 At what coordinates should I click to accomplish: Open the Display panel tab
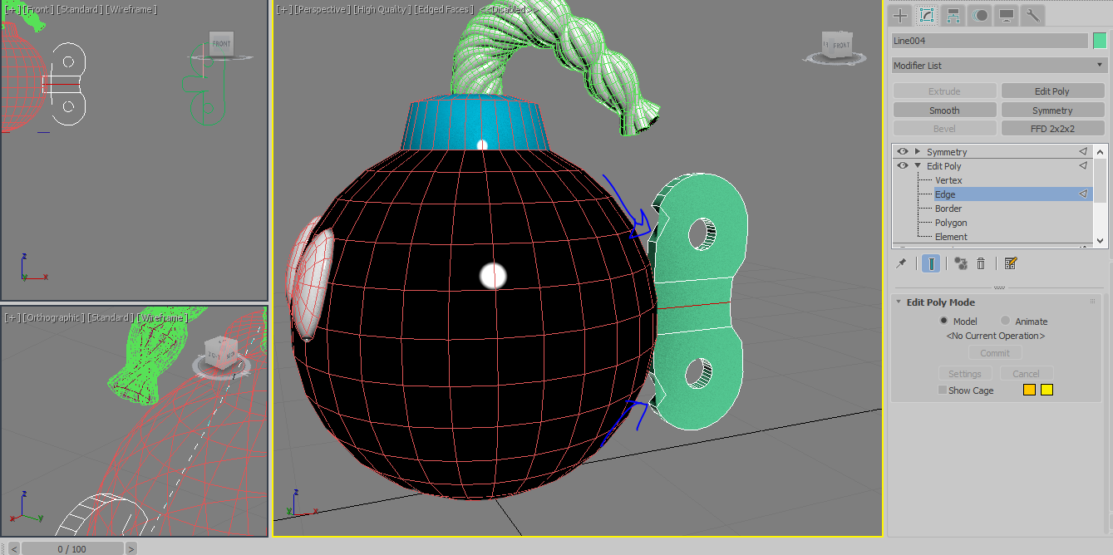[1007, 15]
